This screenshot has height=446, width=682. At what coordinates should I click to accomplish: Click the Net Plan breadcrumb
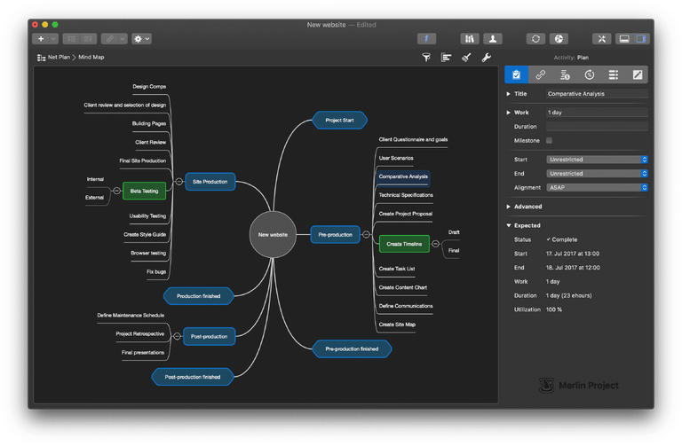(x=58, y=58)
